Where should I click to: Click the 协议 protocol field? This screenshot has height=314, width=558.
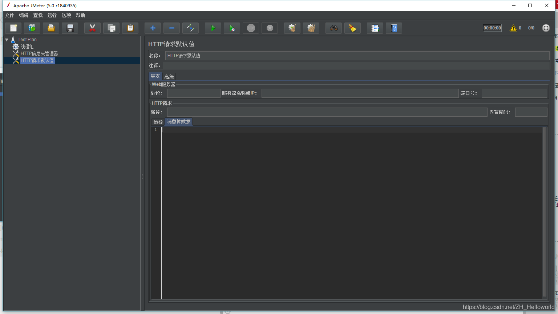194,93
